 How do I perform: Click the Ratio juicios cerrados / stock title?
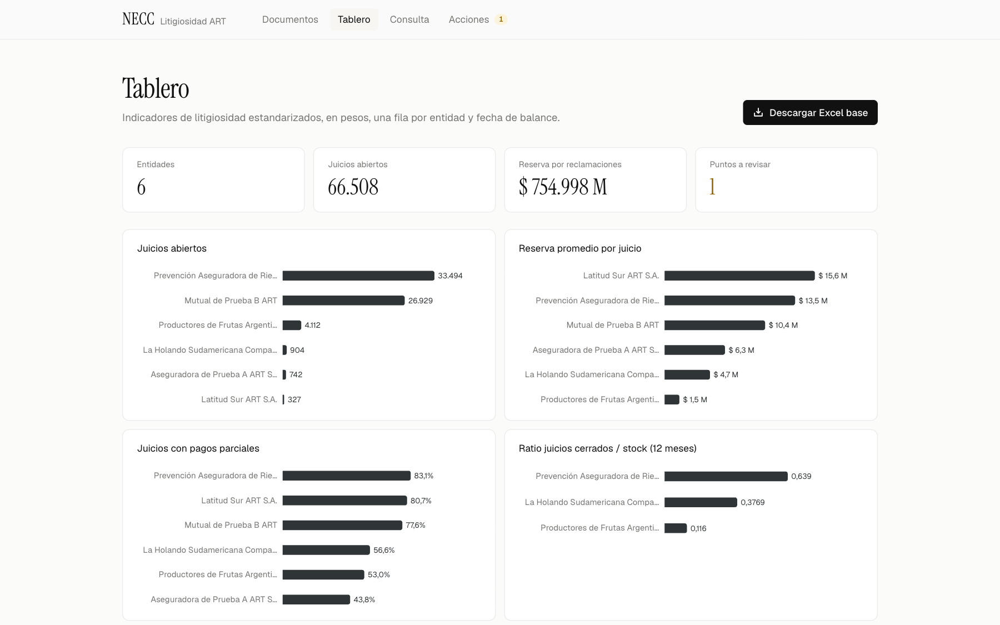[608, 448]
